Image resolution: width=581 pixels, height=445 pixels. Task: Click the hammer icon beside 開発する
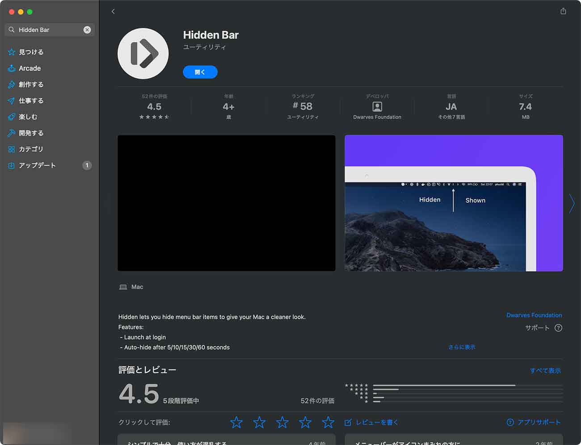(x=12, y=133)
